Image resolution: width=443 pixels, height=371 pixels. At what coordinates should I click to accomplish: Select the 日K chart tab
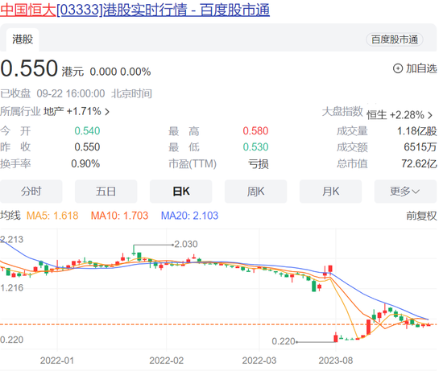pos(180,192)
